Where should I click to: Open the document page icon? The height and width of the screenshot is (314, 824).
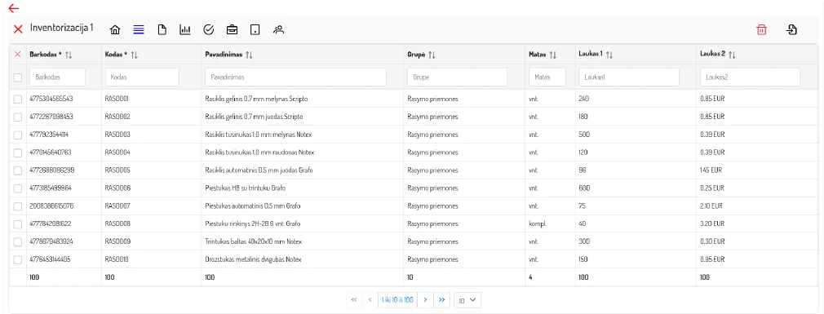pos(162,30)
